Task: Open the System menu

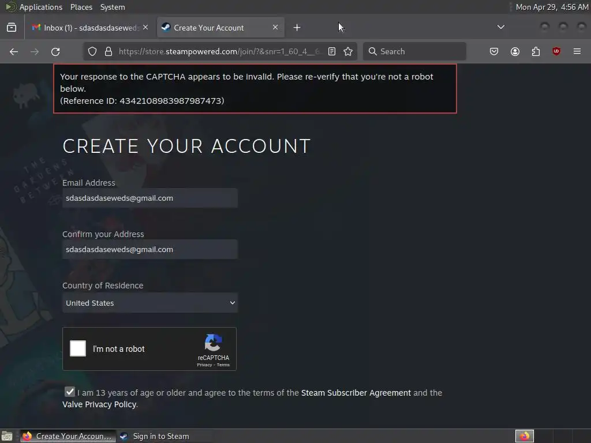Action: click(x=113, y=7)
